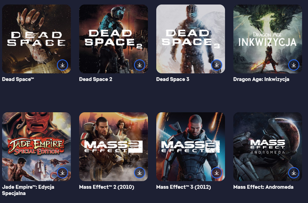This screenshot has width=308, height=203.
Task: Download Dragon Age: Inkwizycja via its icon
Action: tap(294, 65)
